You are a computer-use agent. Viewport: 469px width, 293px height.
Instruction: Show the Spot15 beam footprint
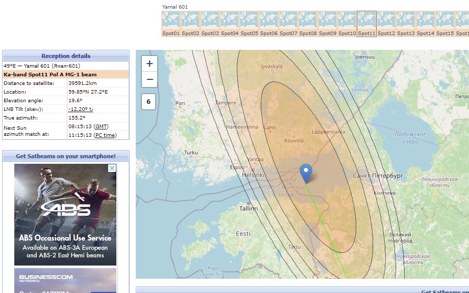445,20
